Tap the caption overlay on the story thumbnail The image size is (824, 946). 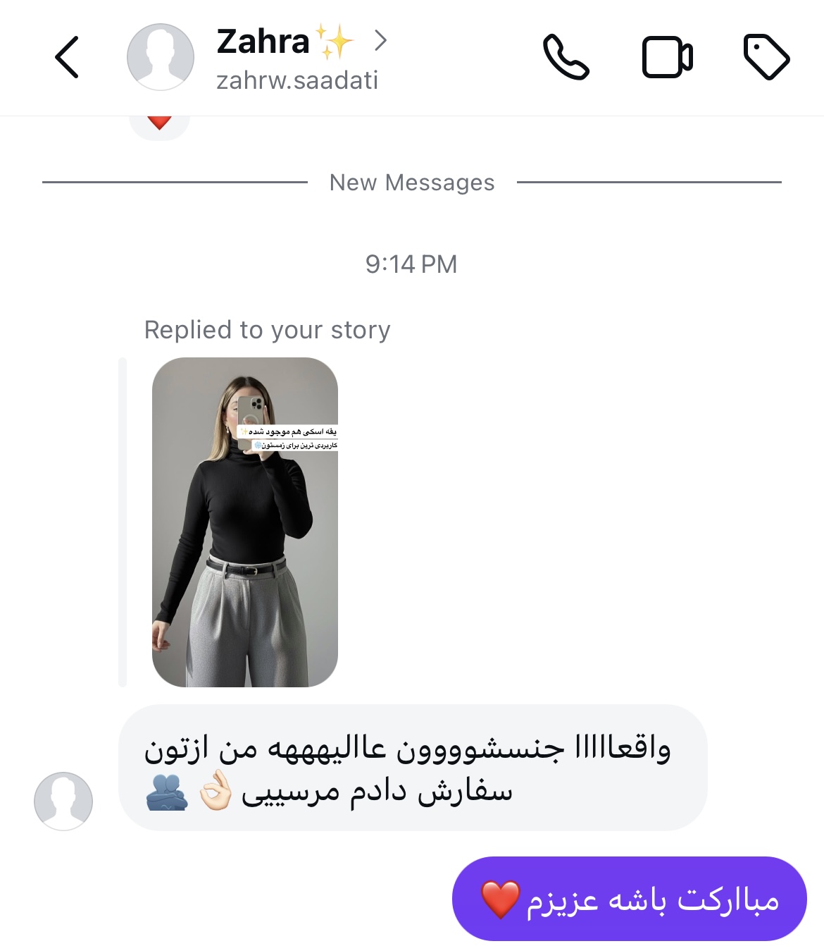click(289, 438)
